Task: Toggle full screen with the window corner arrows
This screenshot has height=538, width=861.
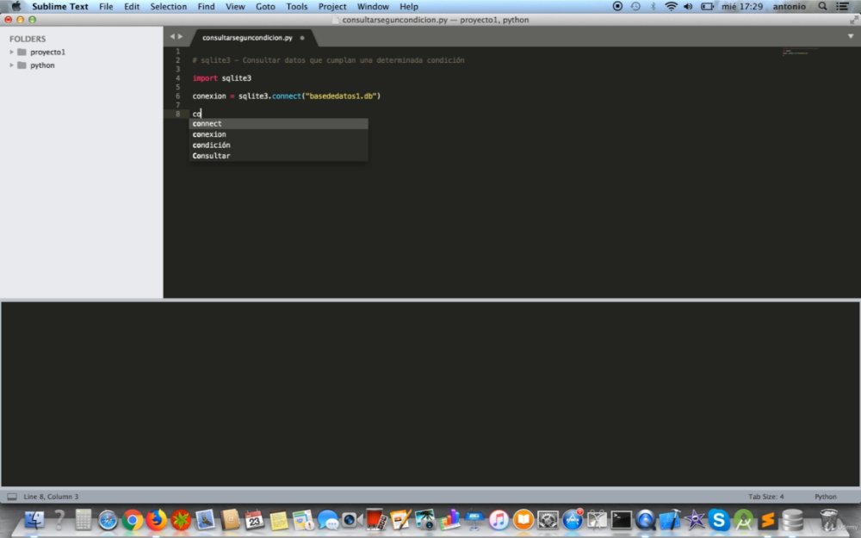Action: click(x=853, y=20)
